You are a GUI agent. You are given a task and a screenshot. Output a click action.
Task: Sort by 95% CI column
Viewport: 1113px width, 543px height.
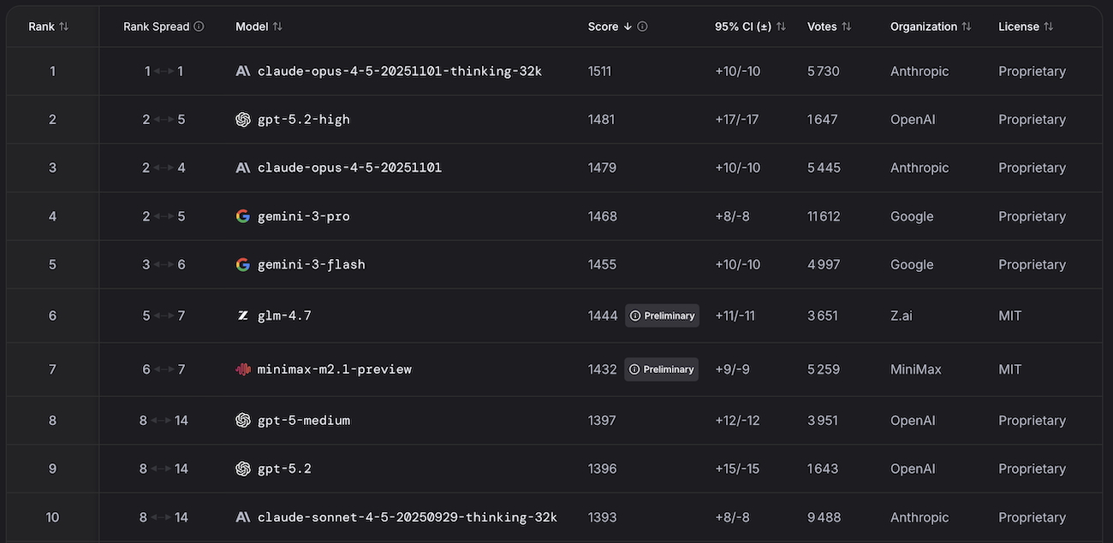tap(781, 27)
